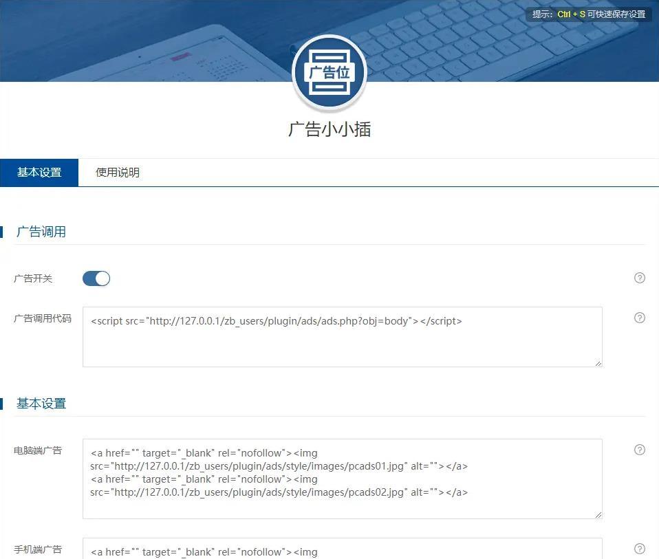659x559 pixels.
Task: Click the resize grip of 电脑端广告 textarea
Action: pyautogui.click(x=598, y=514)
